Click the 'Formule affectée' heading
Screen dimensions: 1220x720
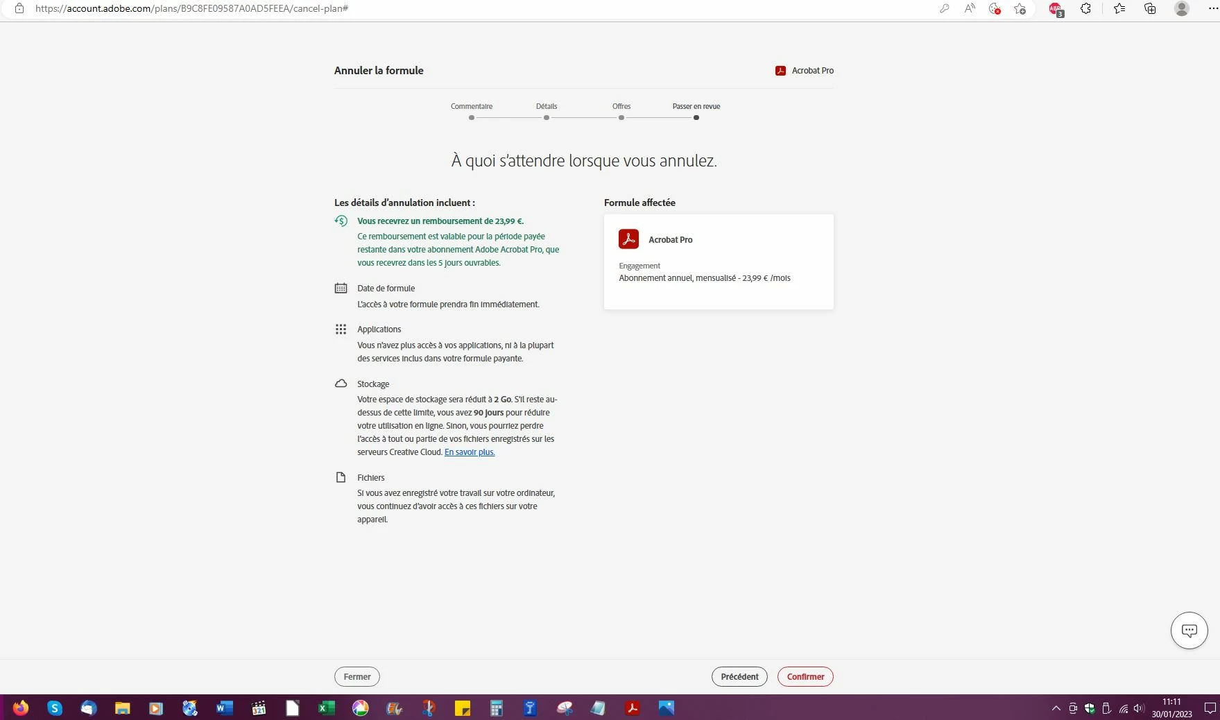[x=639, y=203]
